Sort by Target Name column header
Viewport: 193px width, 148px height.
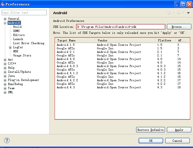click(x=75, y=40)
